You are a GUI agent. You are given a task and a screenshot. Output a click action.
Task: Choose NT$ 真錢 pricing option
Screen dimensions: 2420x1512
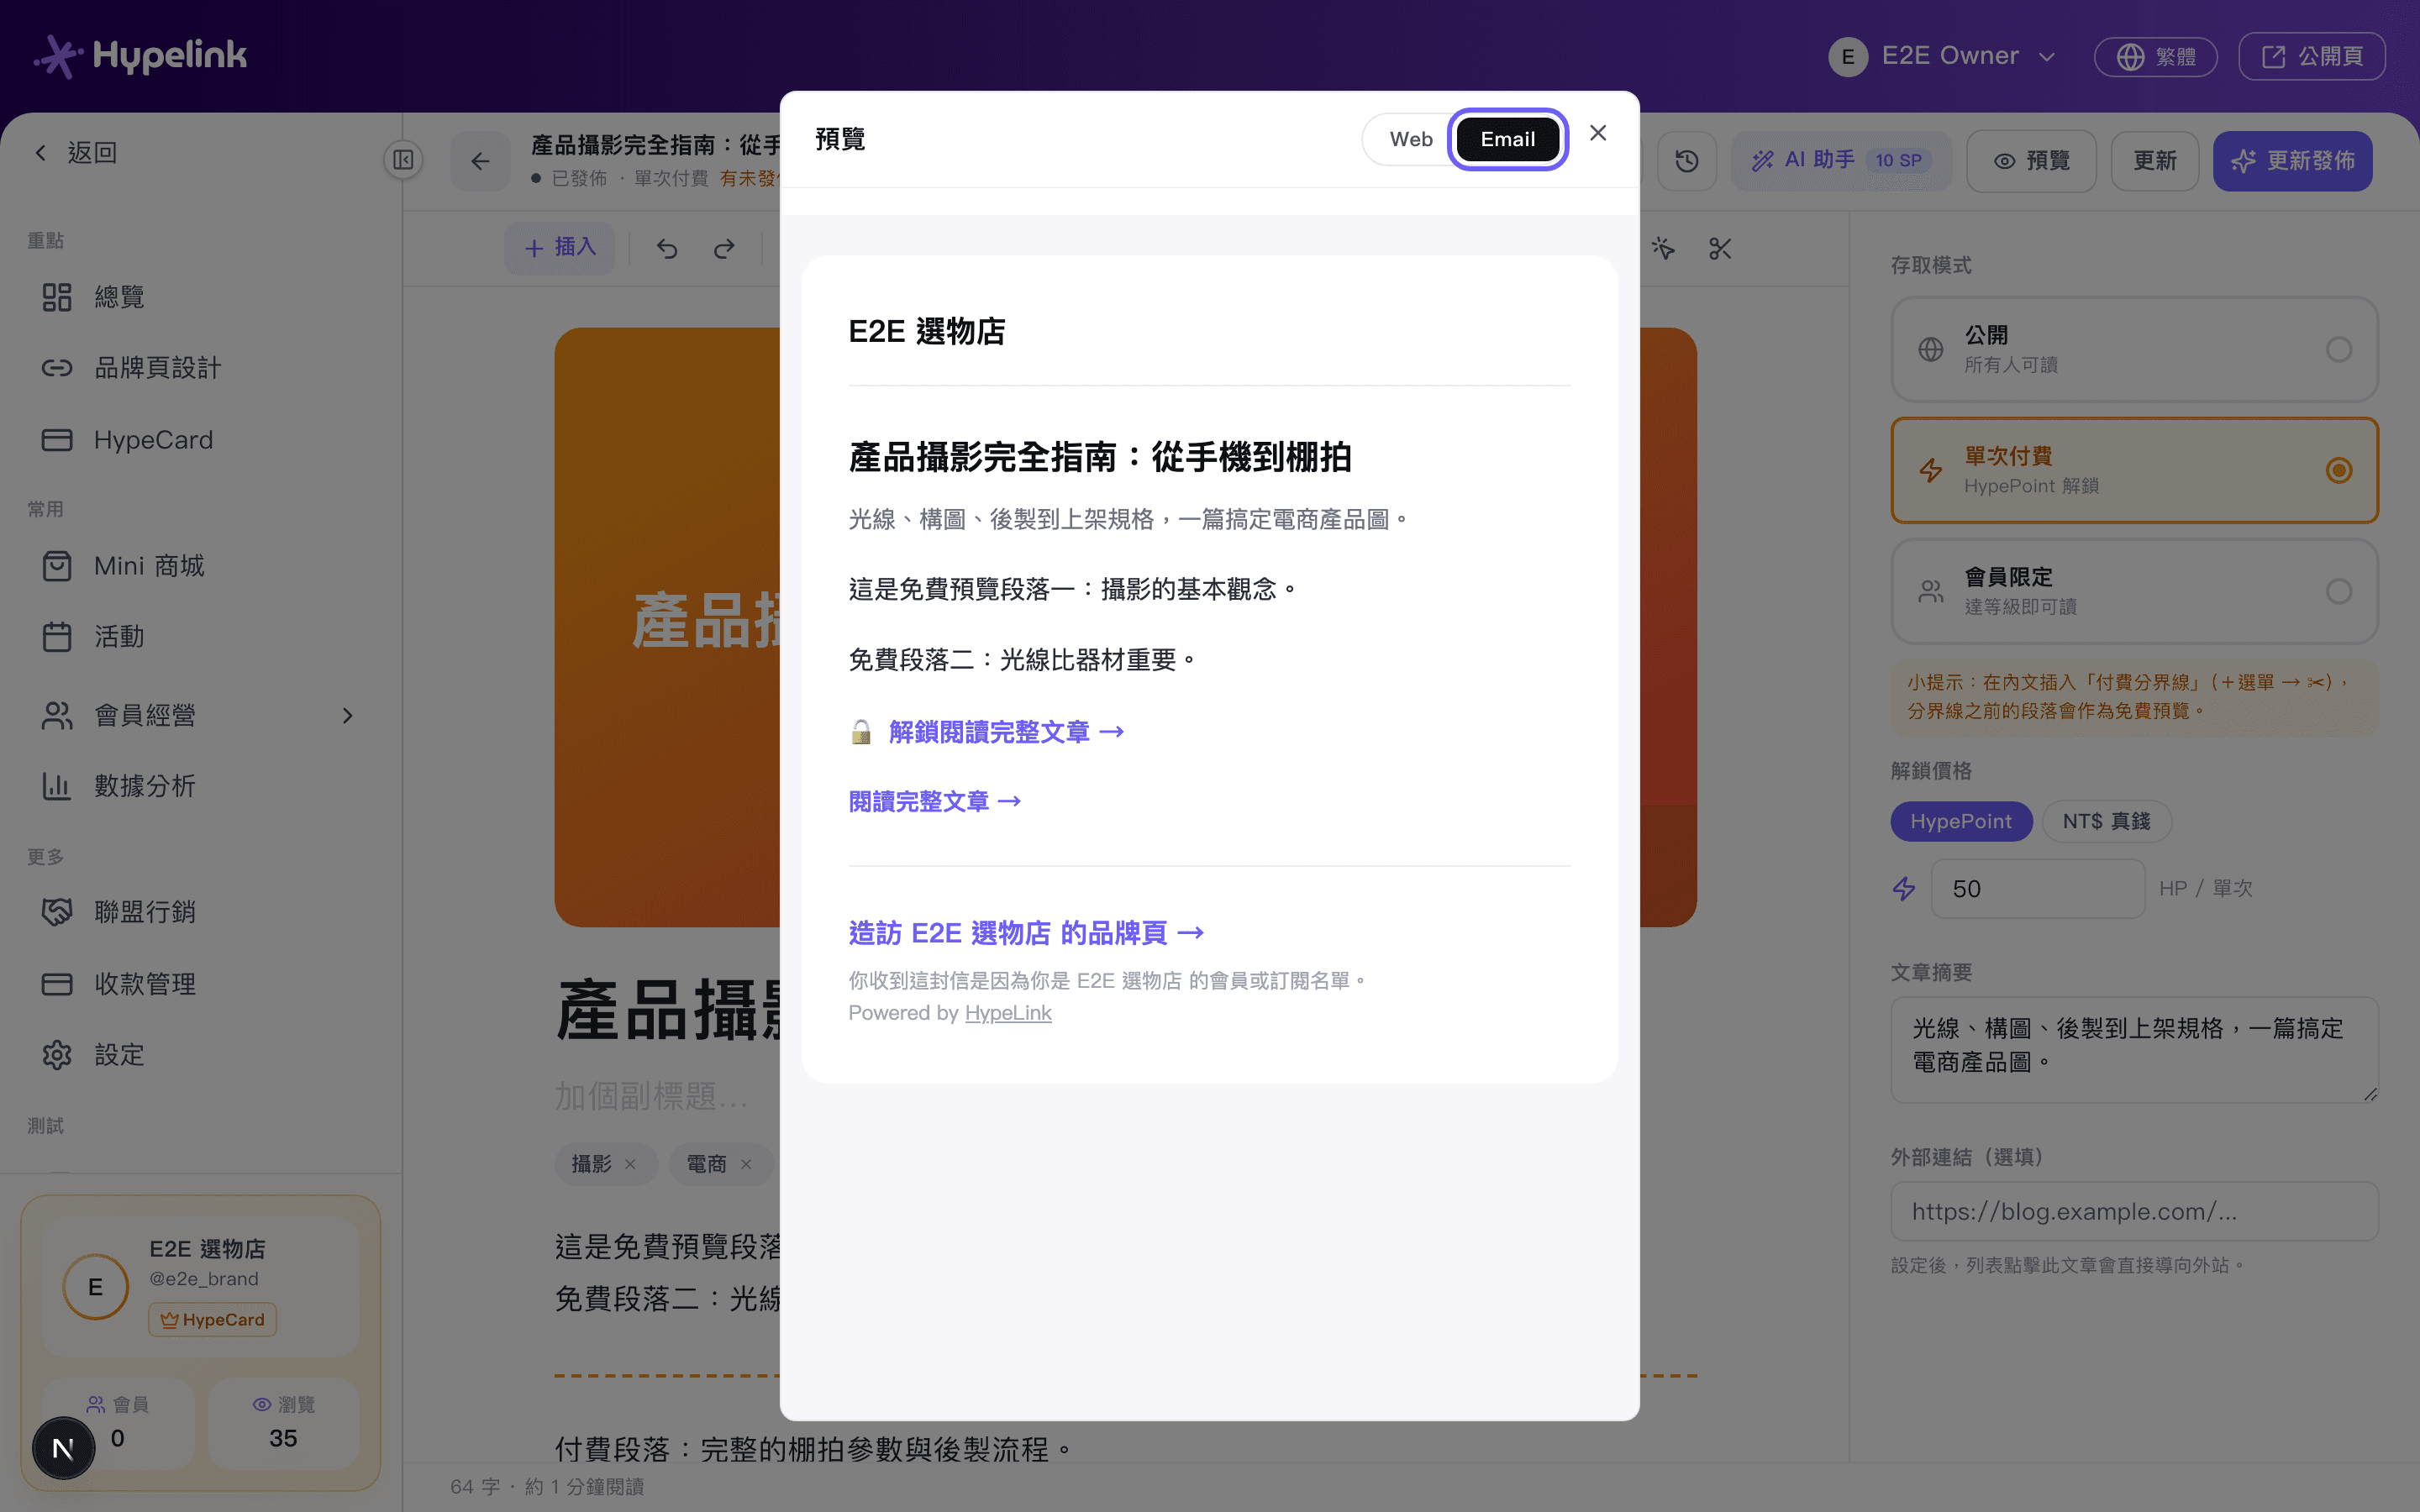(2106, 821)
